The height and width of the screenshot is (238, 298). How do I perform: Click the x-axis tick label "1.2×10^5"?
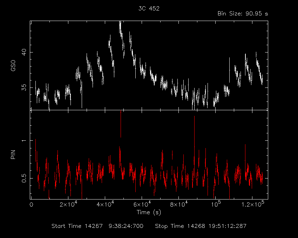tap(253, 204)
